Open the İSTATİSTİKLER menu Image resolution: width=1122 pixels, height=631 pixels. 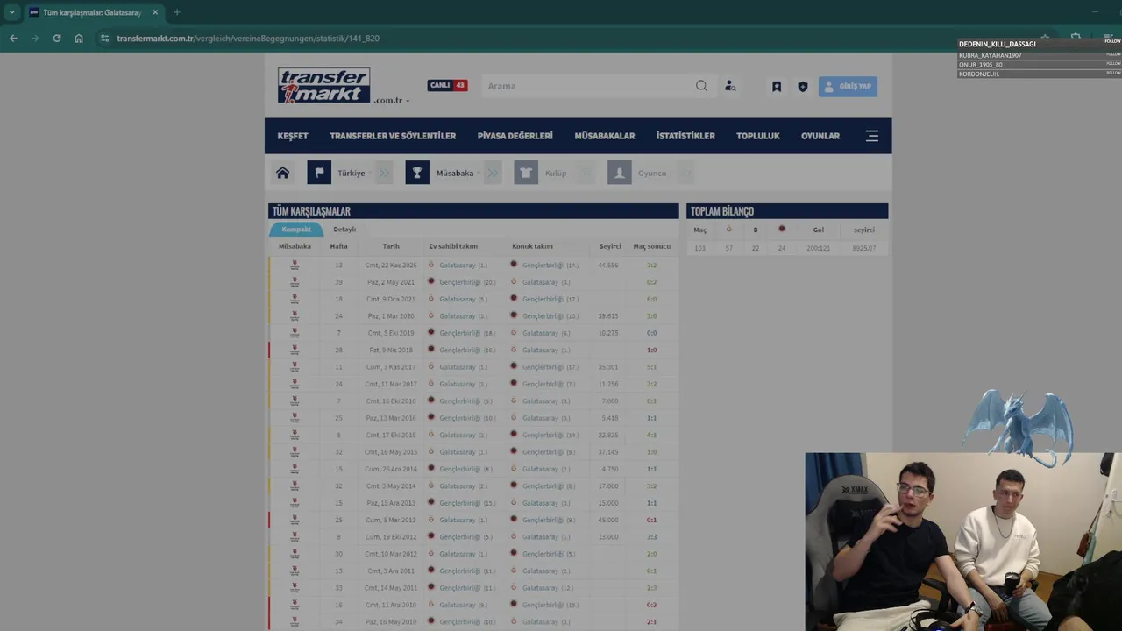pyautogui.click(x=685, y=136)
